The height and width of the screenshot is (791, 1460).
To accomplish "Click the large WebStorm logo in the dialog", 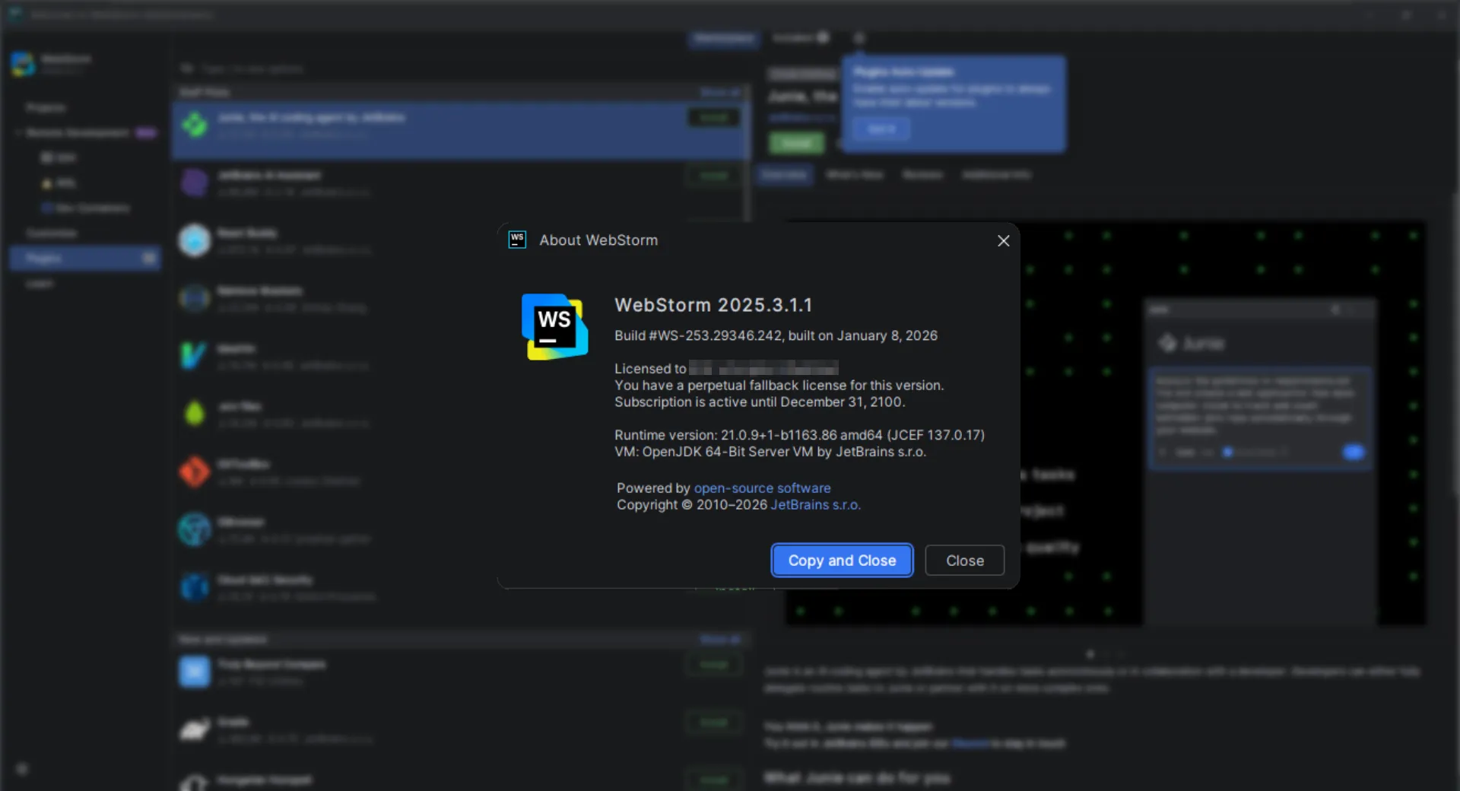I will coord(554,327).
